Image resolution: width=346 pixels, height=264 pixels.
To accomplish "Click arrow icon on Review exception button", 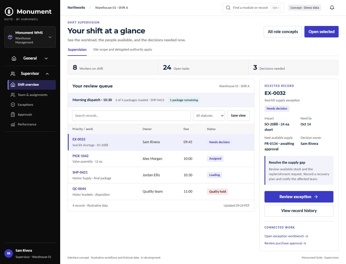I will (x=316, y=197).
